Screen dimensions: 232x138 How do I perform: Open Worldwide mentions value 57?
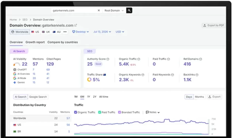68,118
